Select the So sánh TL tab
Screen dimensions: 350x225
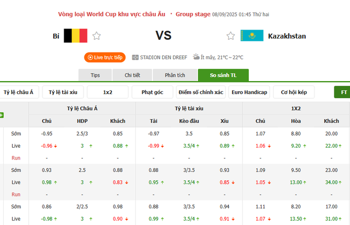(x=223, y=75)
